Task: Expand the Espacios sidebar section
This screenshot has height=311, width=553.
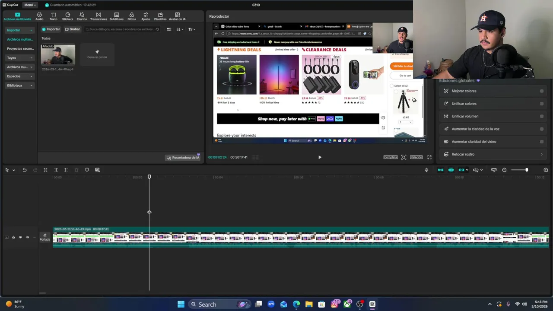Action: point(19,76)
